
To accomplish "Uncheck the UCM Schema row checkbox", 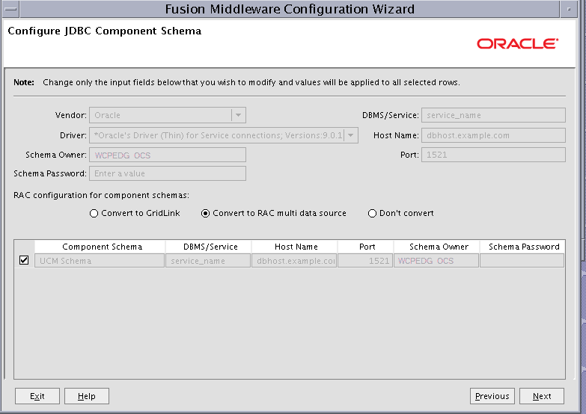I will (x=24, y=260).
